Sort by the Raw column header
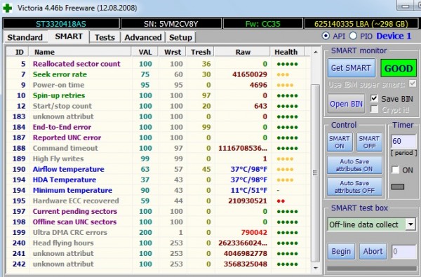This screenshot has height=277, width=421. pos(242,52)
